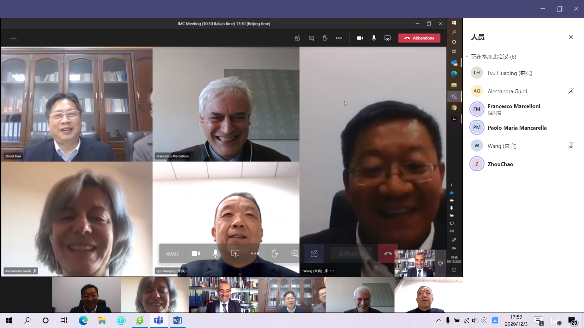This screenshot has width=584, height=328.
Task: Expand remote tray chevron in shared taskbar
Action: pos(452,185)
